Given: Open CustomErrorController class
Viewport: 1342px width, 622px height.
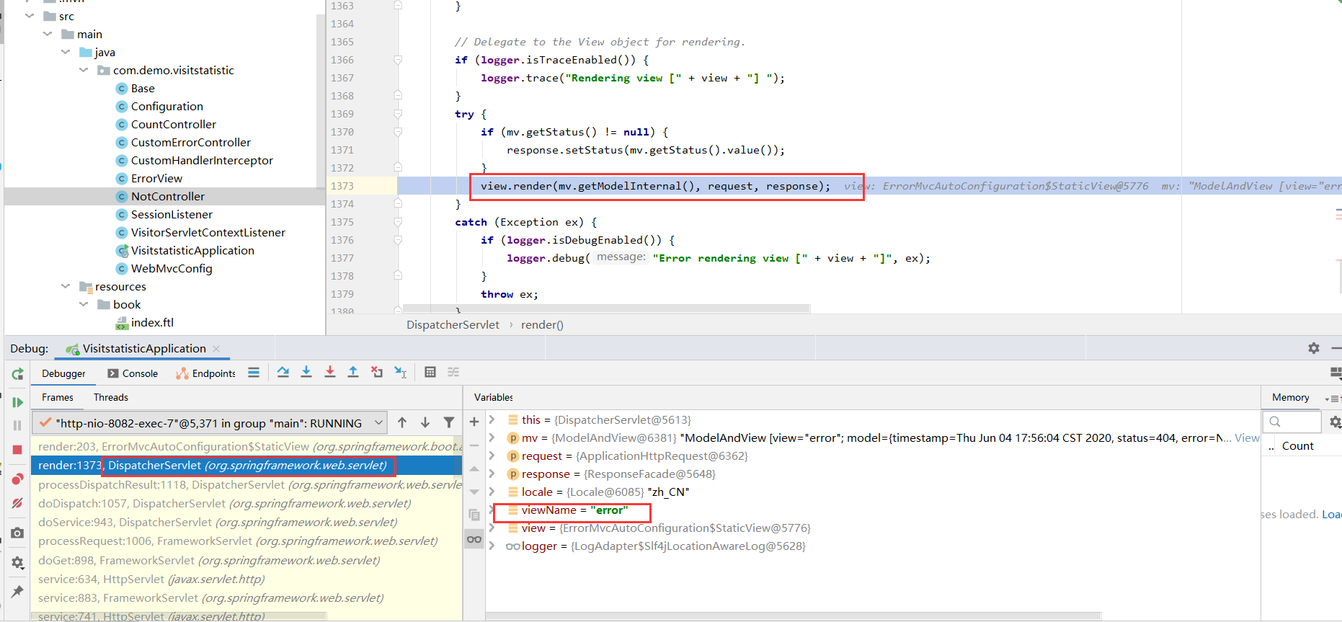Looking at the screenshot, I should 191,142.
